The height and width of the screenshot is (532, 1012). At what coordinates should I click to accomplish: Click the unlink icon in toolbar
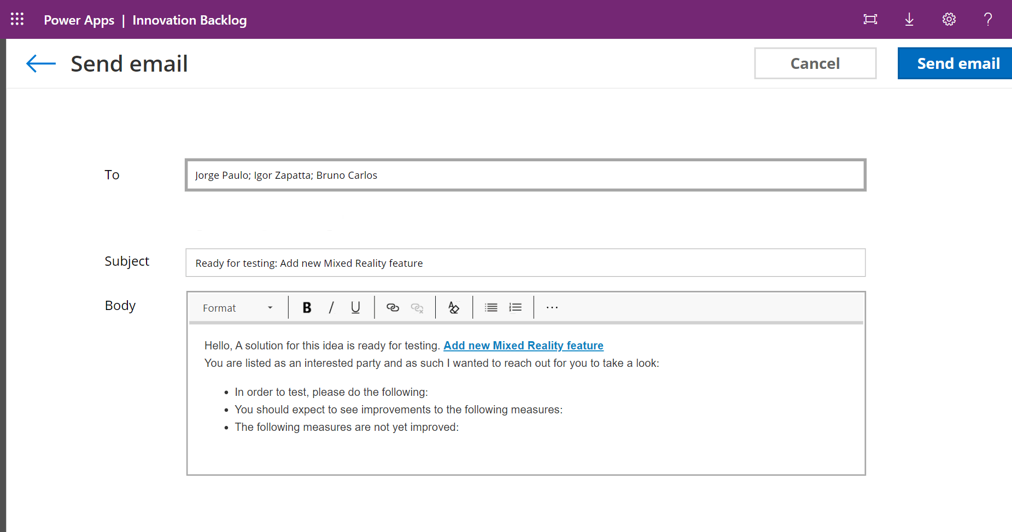417,308
